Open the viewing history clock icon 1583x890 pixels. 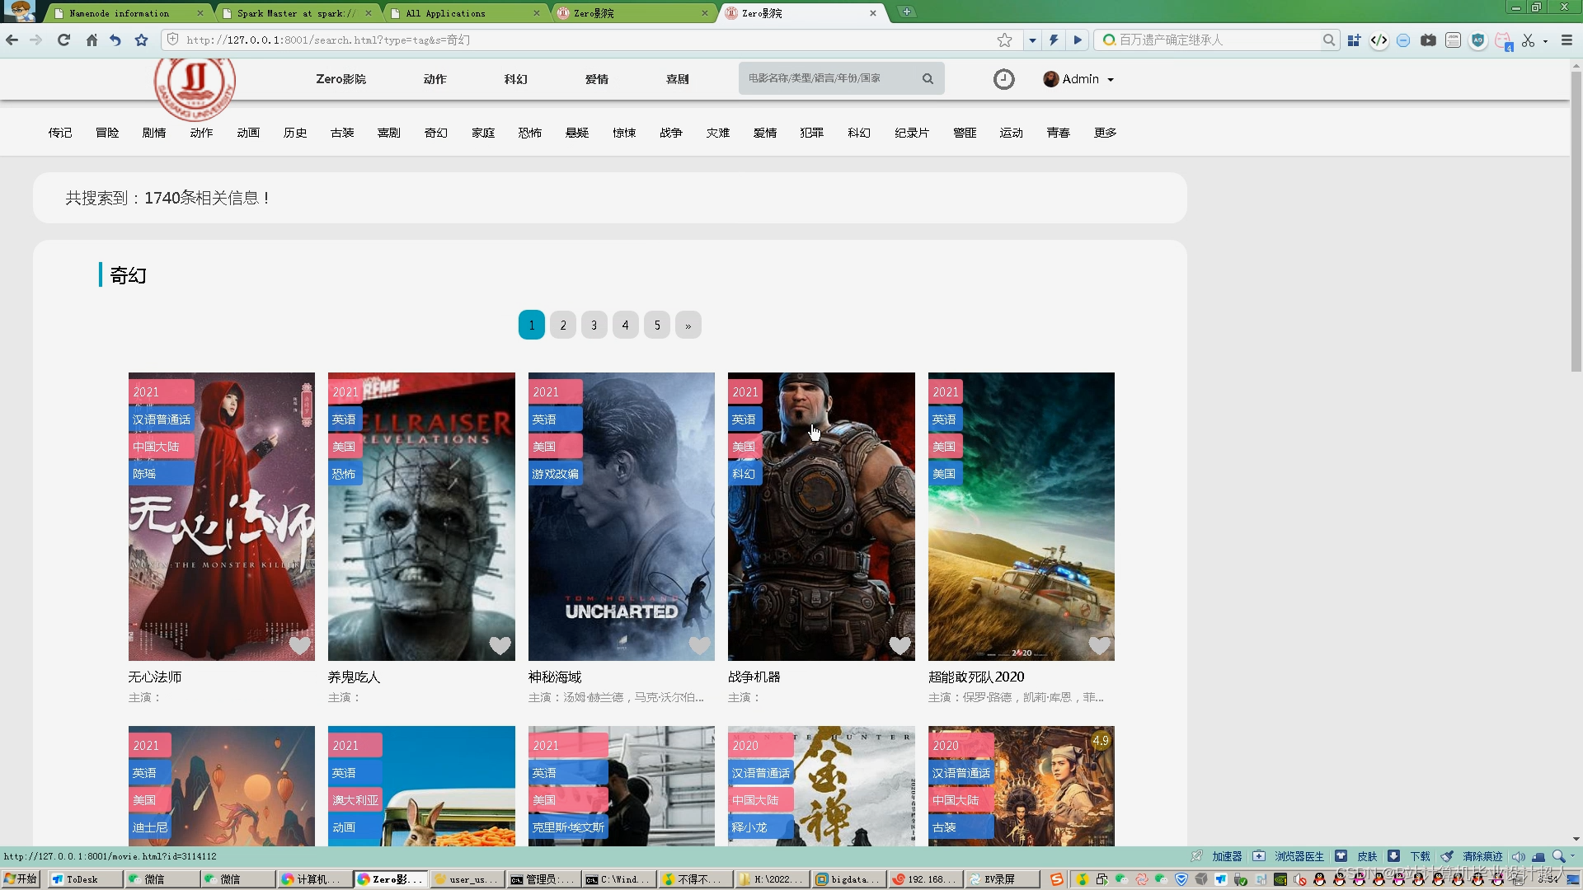pos(1003,79)
